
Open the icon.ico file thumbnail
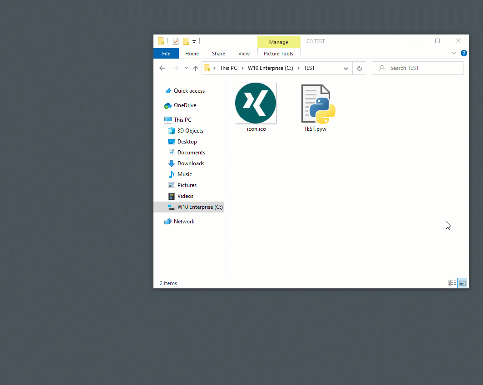(x=256, y=103)
